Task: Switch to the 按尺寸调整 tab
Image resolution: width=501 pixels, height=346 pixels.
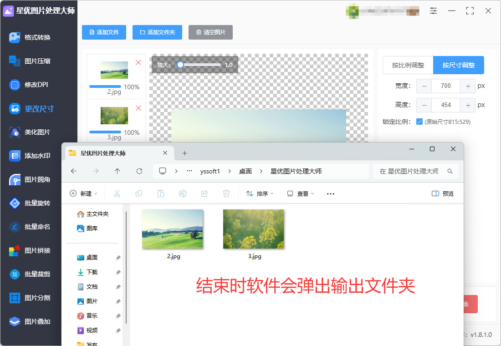Action: pos(459,65)
